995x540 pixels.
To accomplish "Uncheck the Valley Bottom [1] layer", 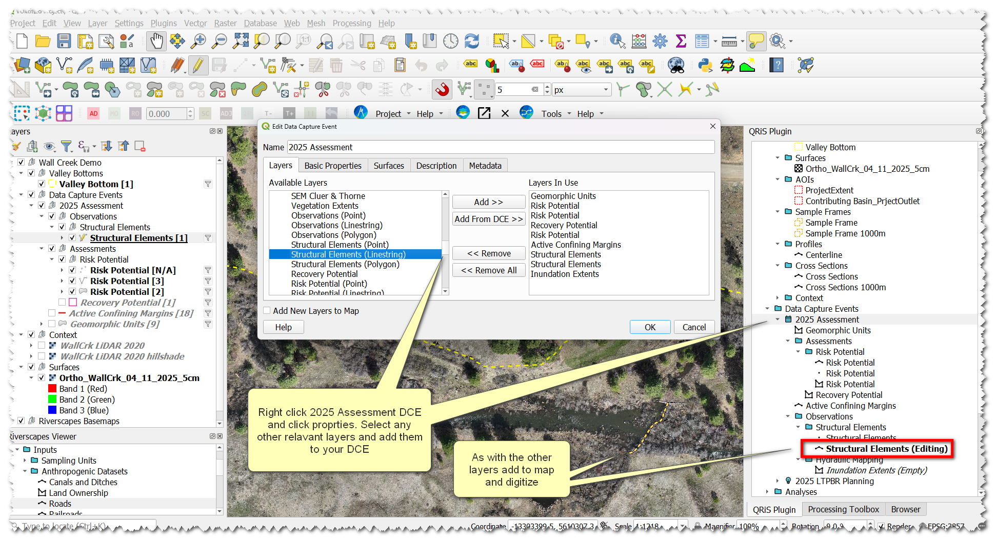I will pyautogui.click(x=42, y=184).
